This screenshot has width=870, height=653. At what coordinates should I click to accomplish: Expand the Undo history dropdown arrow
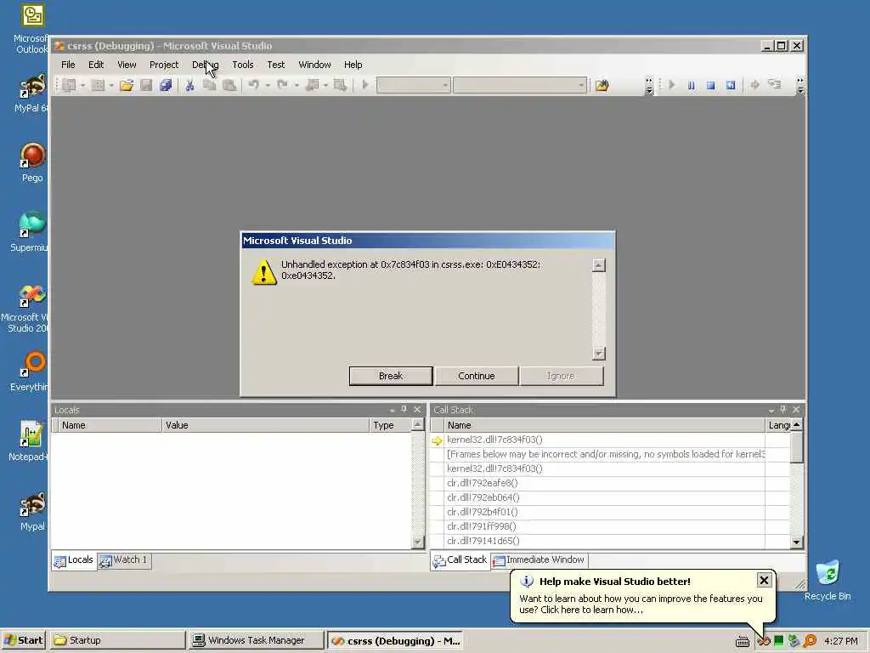[268, 85]
